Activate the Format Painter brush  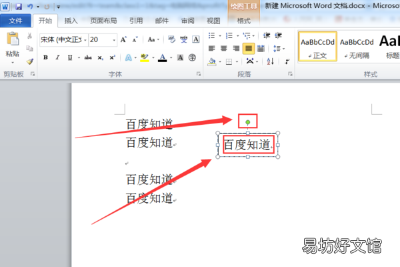(x=29, y=61)
